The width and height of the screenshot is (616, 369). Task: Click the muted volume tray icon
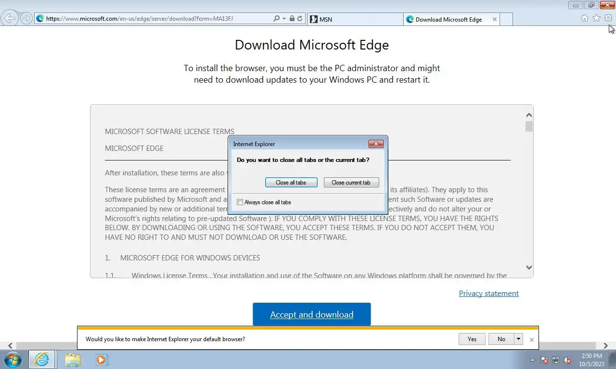(x=567, y=360)
